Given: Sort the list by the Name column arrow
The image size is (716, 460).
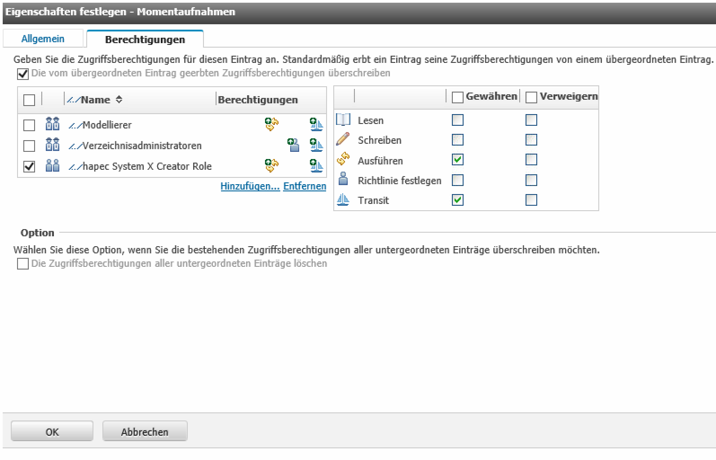Looking at the screenshot, I should [x=119, y=100].
